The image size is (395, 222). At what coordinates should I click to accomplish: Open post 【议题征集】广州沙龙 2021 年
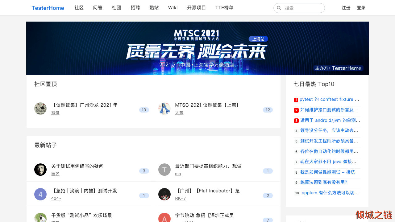[84, 105]
